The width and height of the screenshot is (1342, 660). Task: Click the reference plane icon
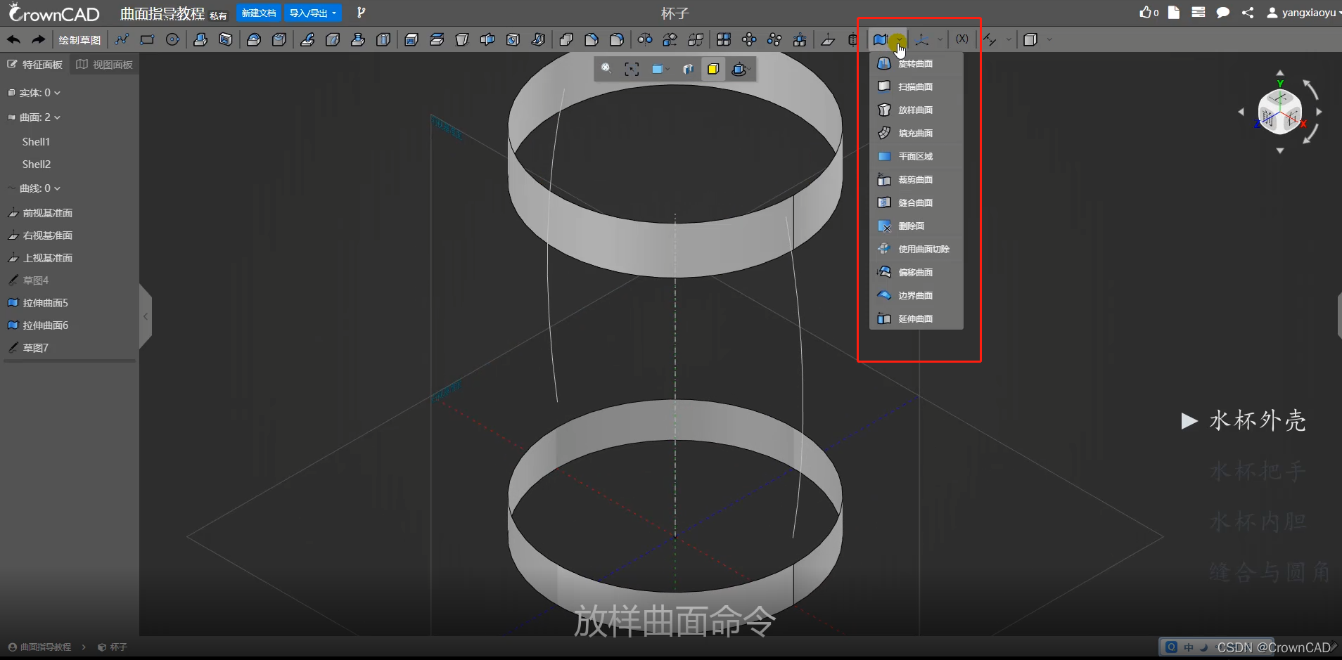(x=828, y=39)
